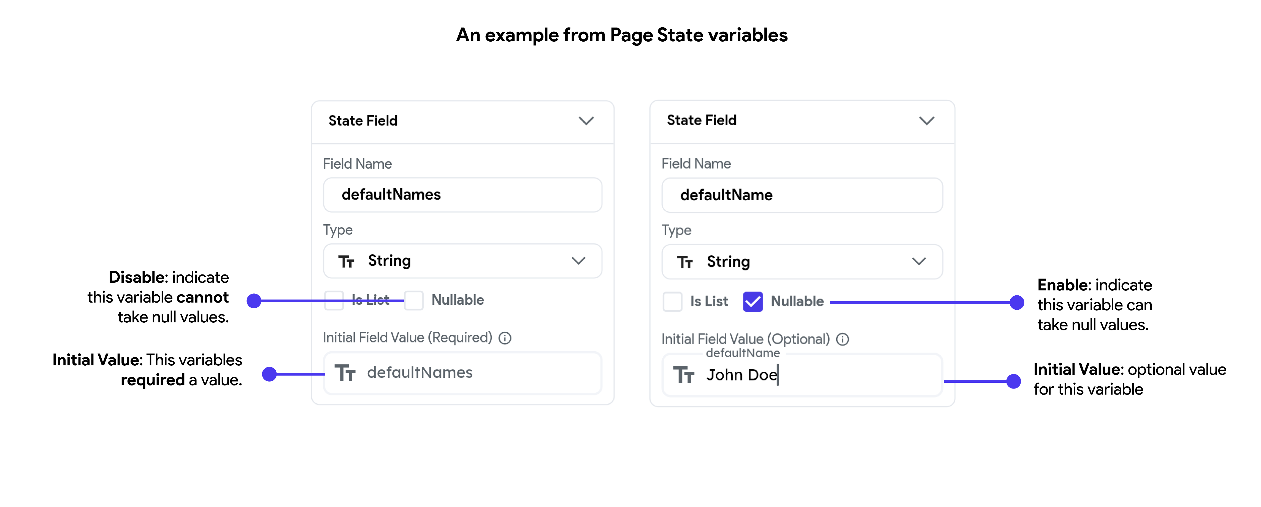Toggle the Is List checkbox in the defaultName panel
The height and width of the screenshot is (507, 1261).
[x=672, y=302]
